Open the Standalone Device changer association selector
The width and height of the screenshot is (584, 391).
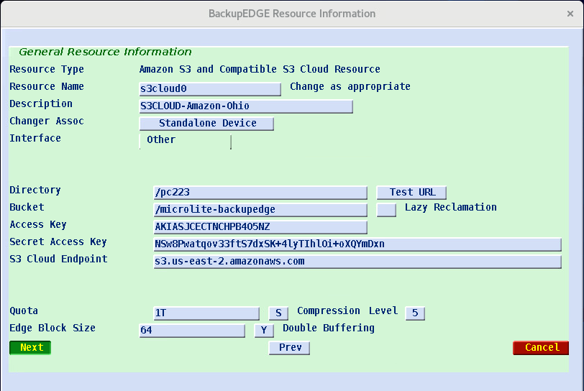click(206, 123)
